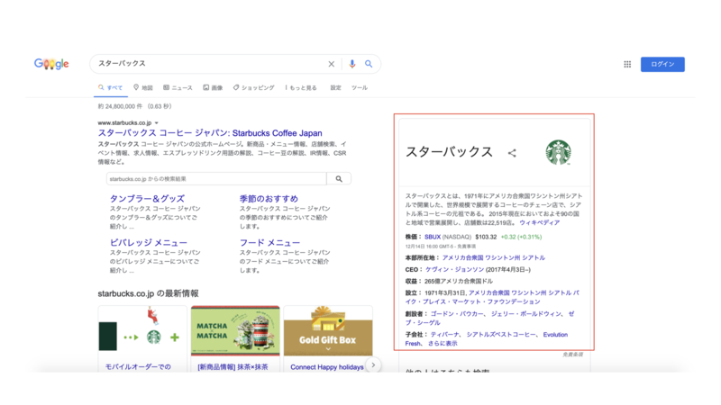Click the result count text 約 24,800,000 件
The height and width of the screenshot is (405, 721).
click(x=120, y=106)
